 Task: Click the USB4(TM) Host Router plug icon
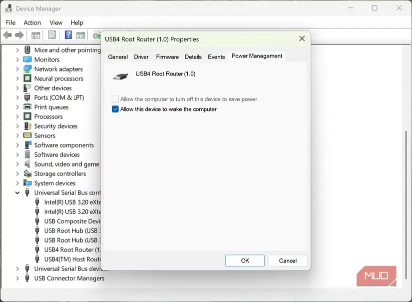(37, 259)
